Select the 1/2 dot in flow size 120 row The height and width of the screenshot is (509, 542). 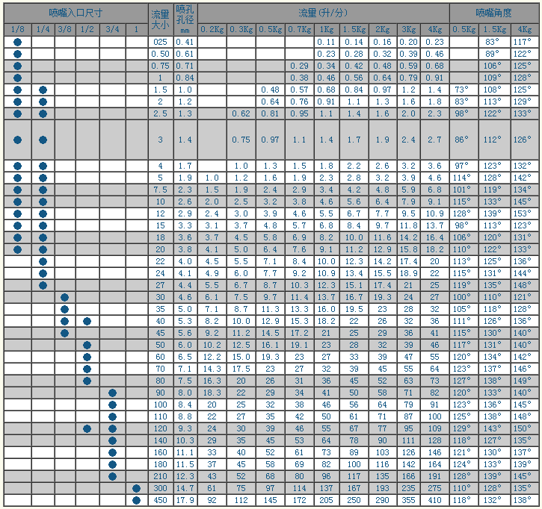87,428
